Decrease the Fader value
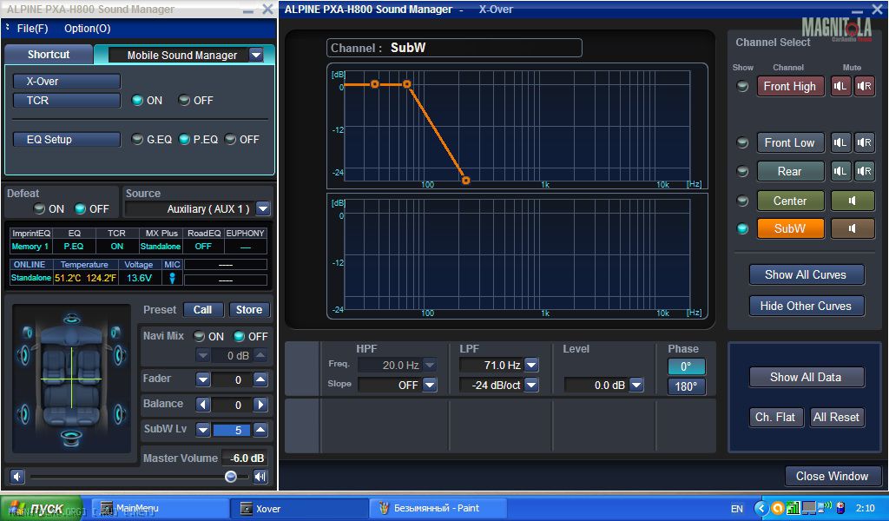 203,379
